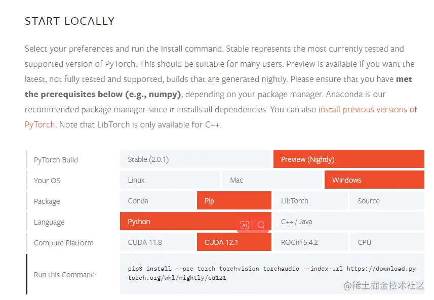434x300 pixels.
Task: Select CUDA 11.8 compute platform
Action: (158, 242)
